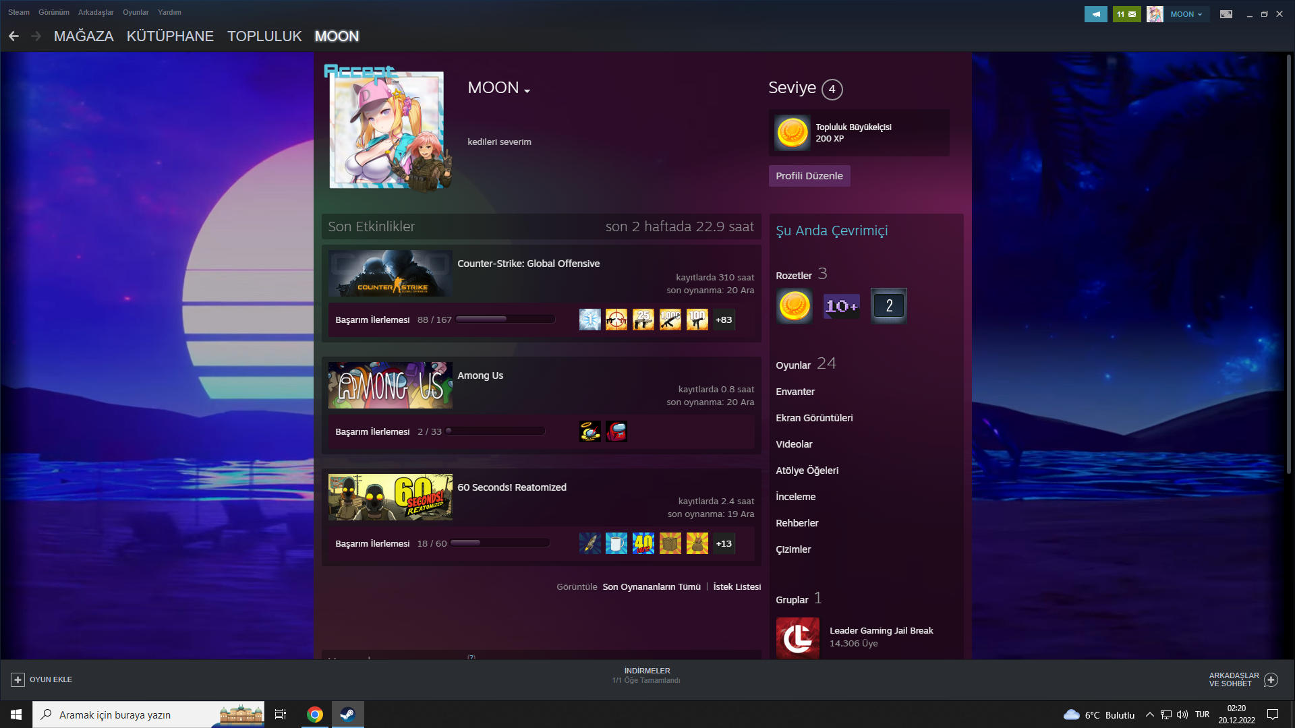Open the İnceleme link
The width and height of the screenshot is (1295, 728).
pyautogui.click(x=795, y=497)
